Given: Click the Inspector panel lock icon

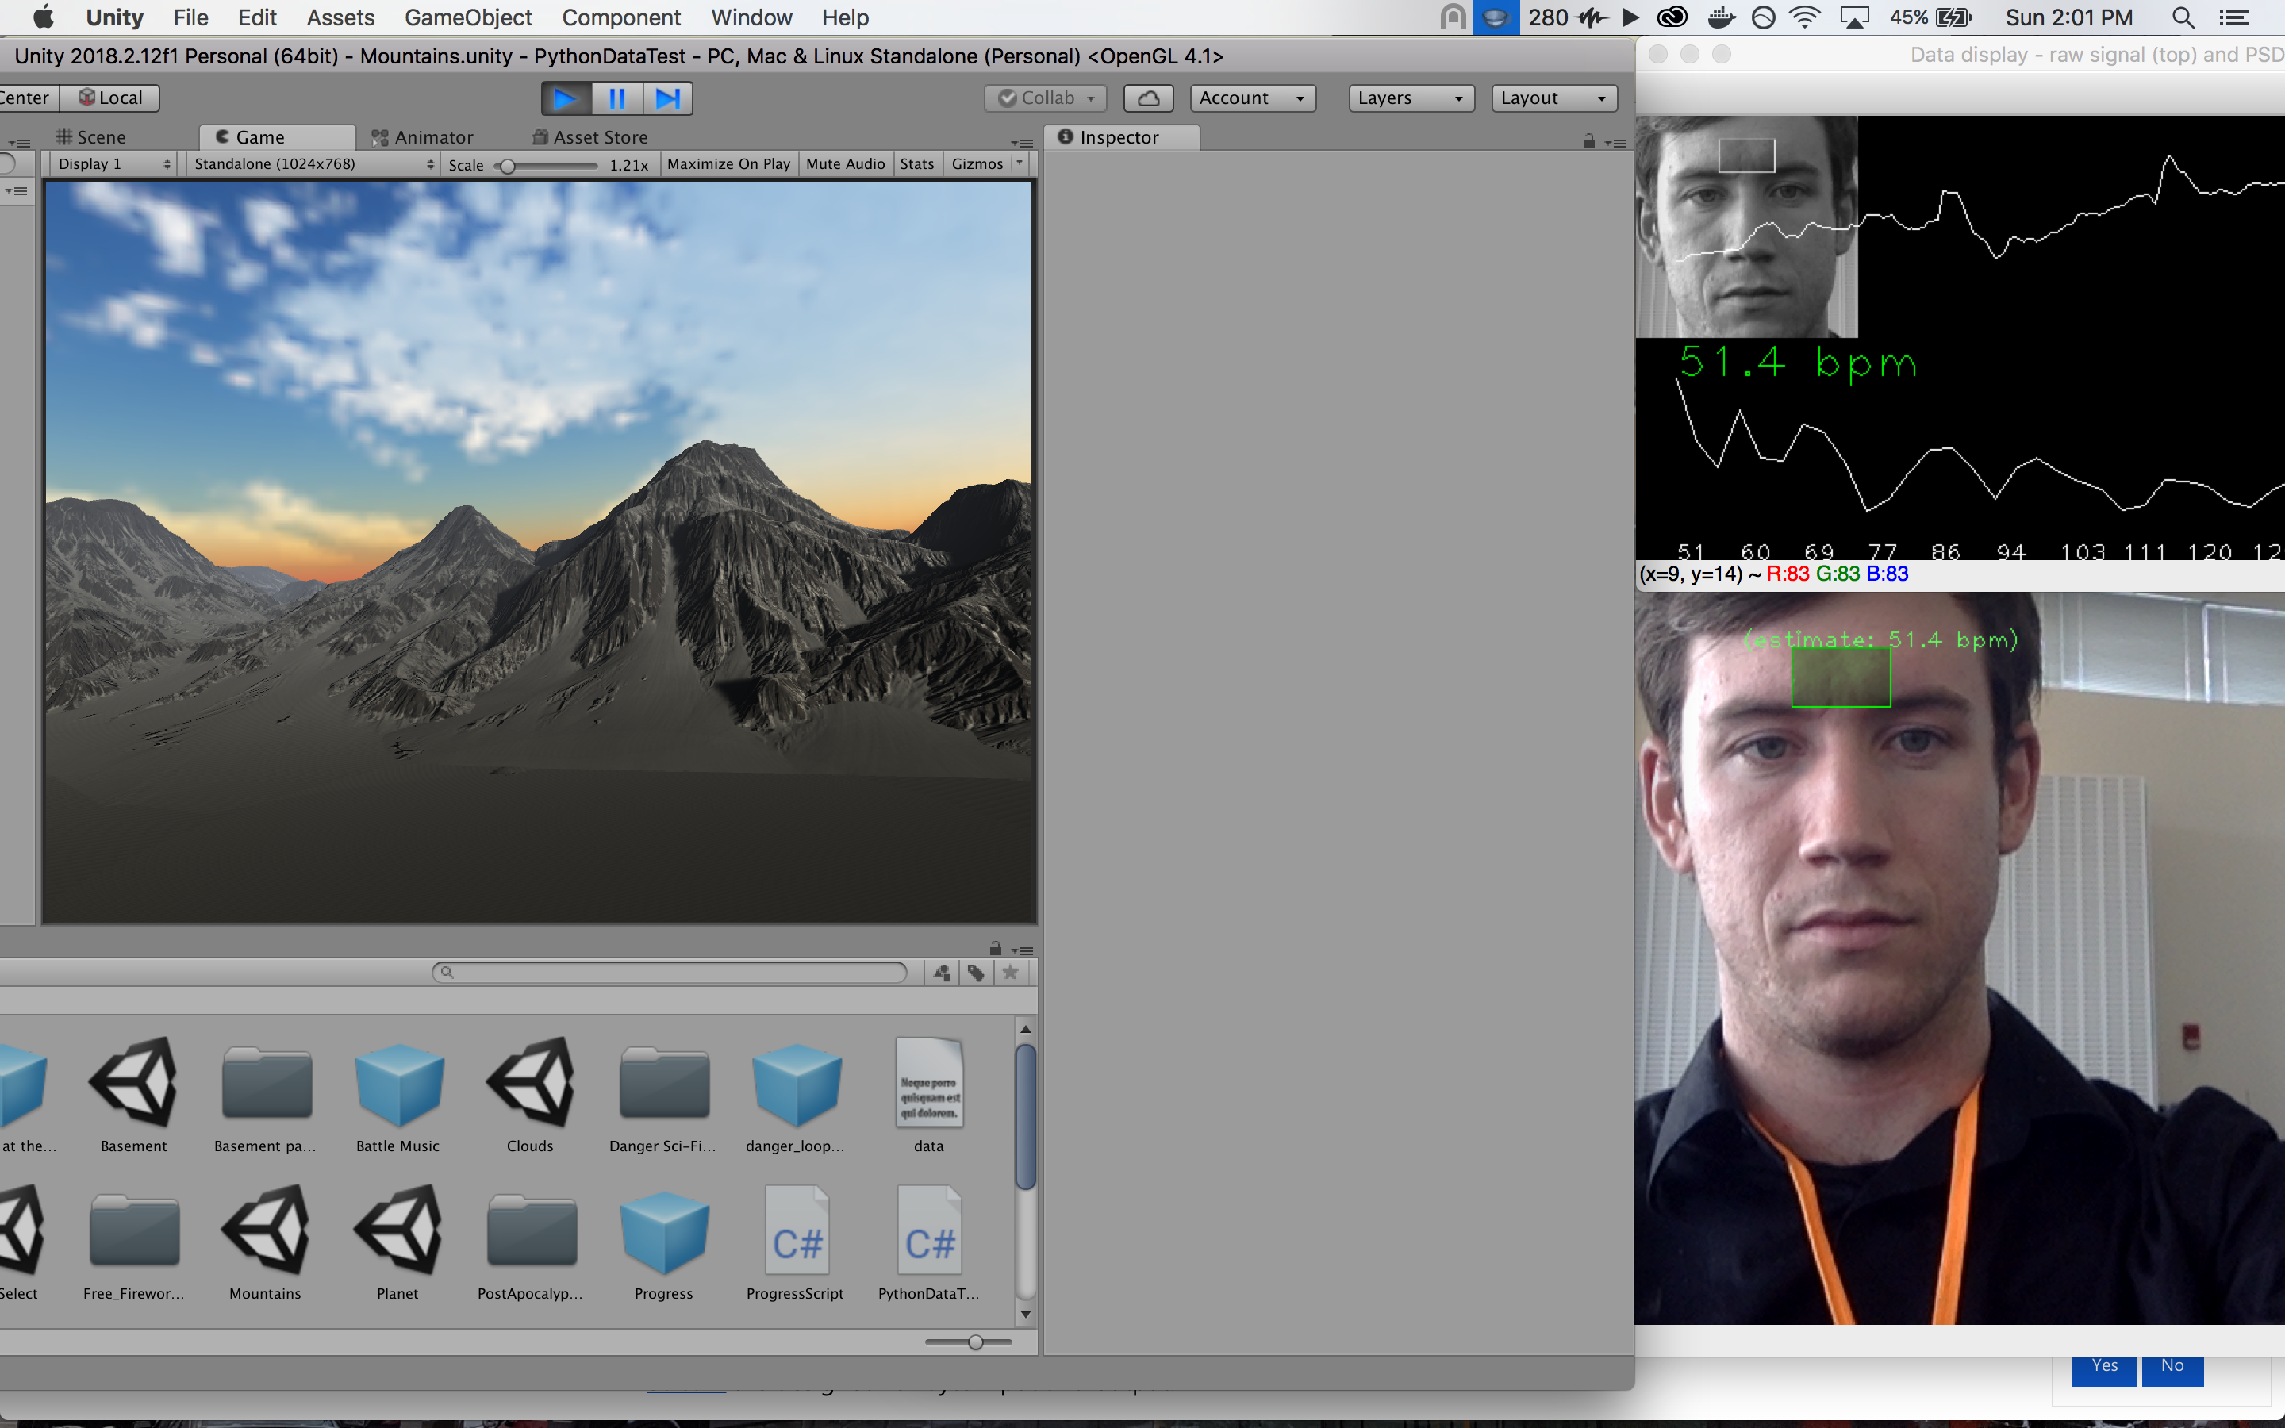Looking at the screenshot, I should click(1588, 140).
